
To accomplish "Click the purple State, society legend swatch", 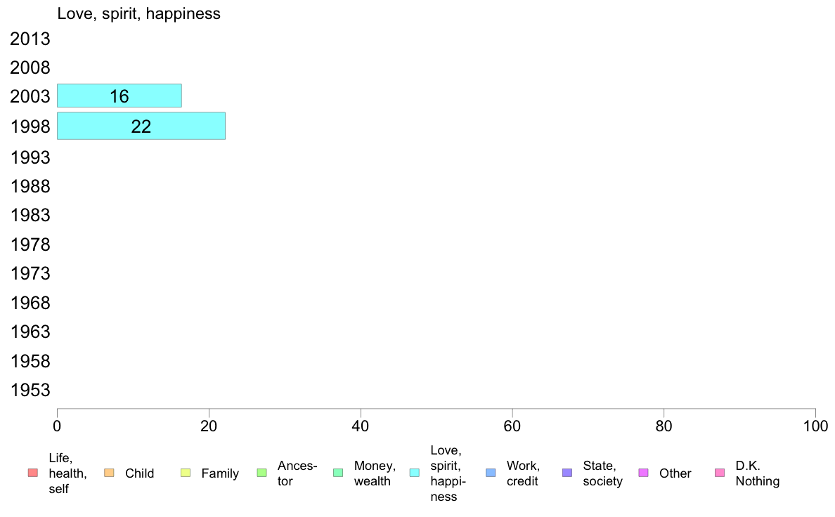I will click(567, 473).
